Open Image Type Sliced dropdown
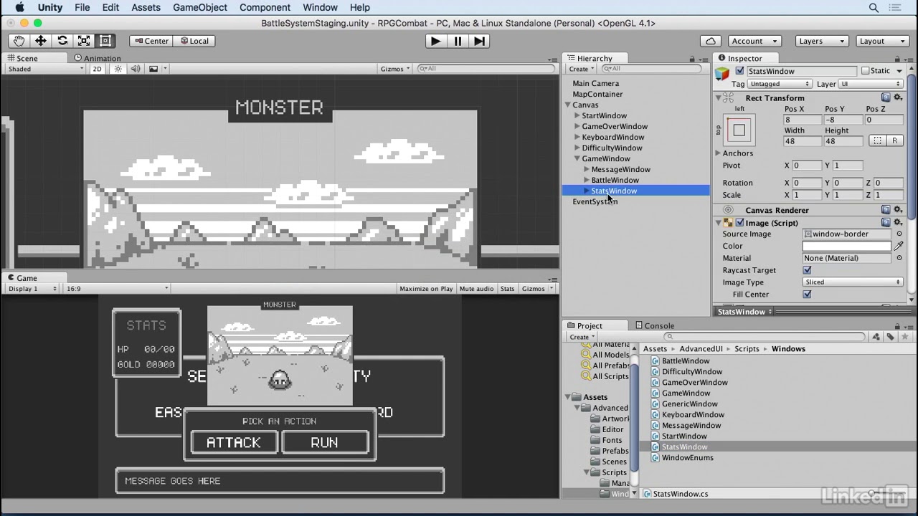 pos(852,282)
